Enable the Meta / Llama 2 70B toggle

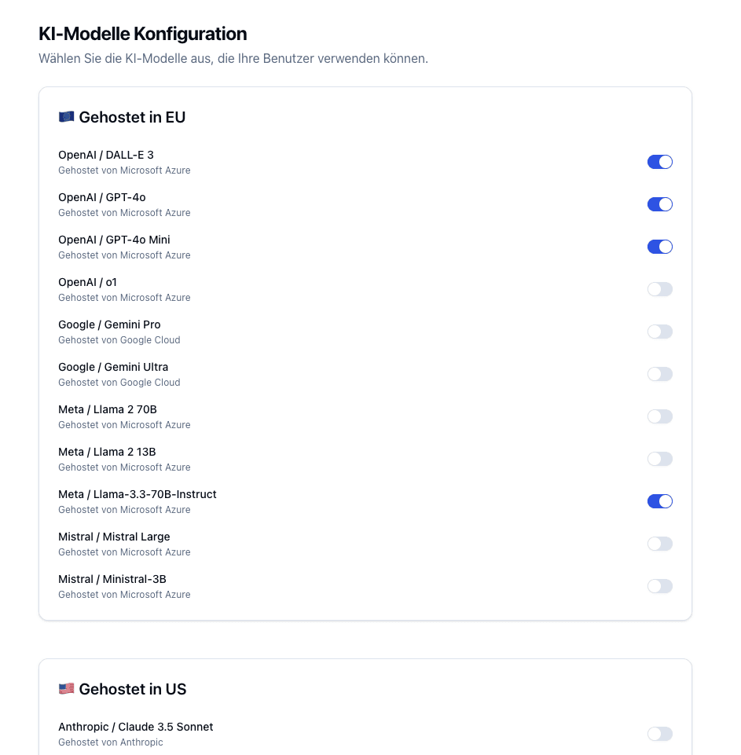659,416
